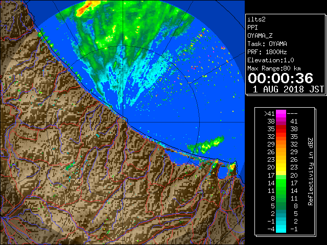Click the yellow legend swatch beside 20
The width and height of the screenshot is (327, 245).
pos(281,167)
